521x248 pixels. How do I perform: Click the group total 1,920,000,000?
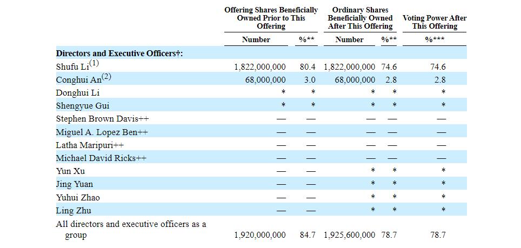coord(260,235)
